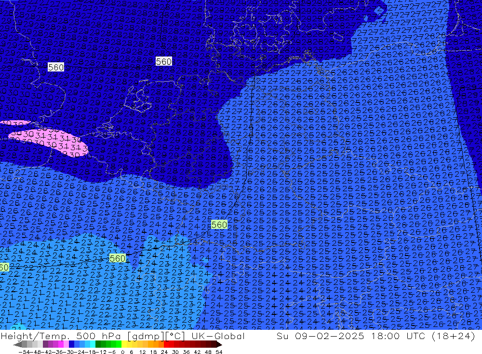Screen dimensions: 482x354
Task: Click the positive '30' scale value
Action: tap(175, 352)
